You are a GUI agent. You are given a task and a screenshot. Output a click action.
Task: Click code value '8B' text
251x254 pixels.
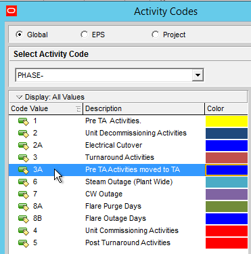[x=38, y=218]
